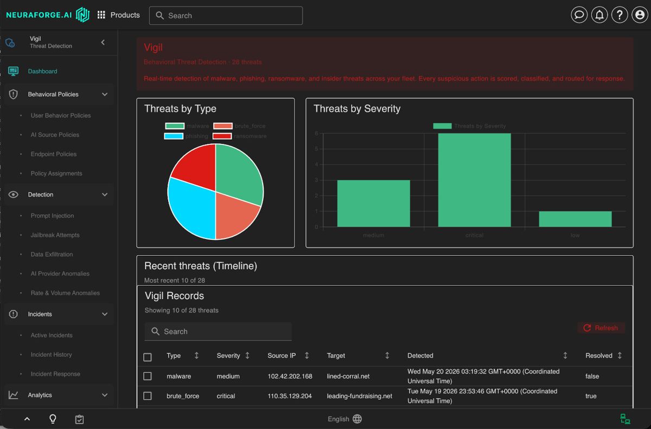This screenshot has width=651, height=429.
Task: Open Active Incidents page
Action: (x=52, y=336)
